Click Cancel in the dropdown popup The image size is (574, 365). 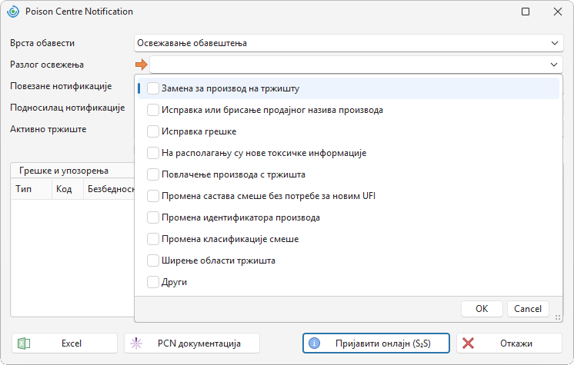pos(528,309)
